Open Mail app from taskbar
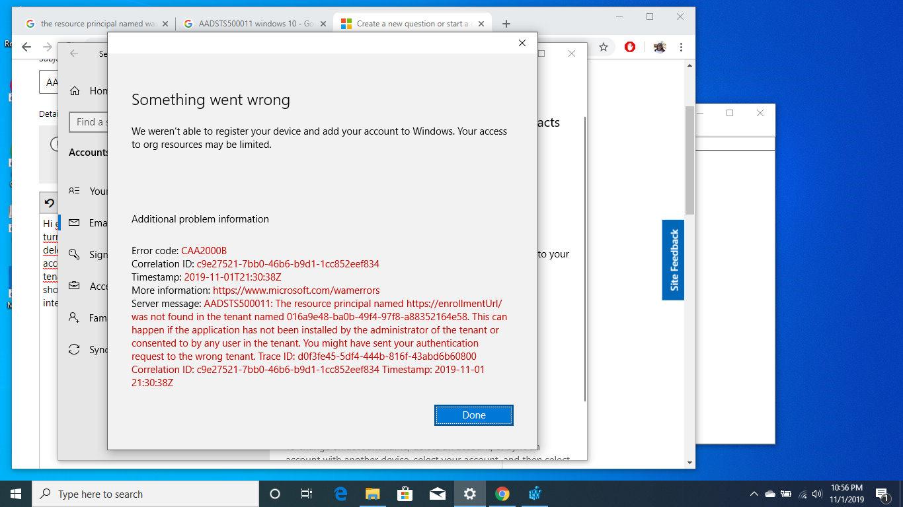Image resolution: width=903 pixels, height=507 pixels. pos(437,494)
